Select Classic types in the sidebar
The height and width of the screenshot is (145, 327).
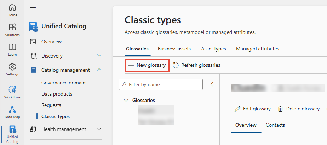[x=56, y=116]
